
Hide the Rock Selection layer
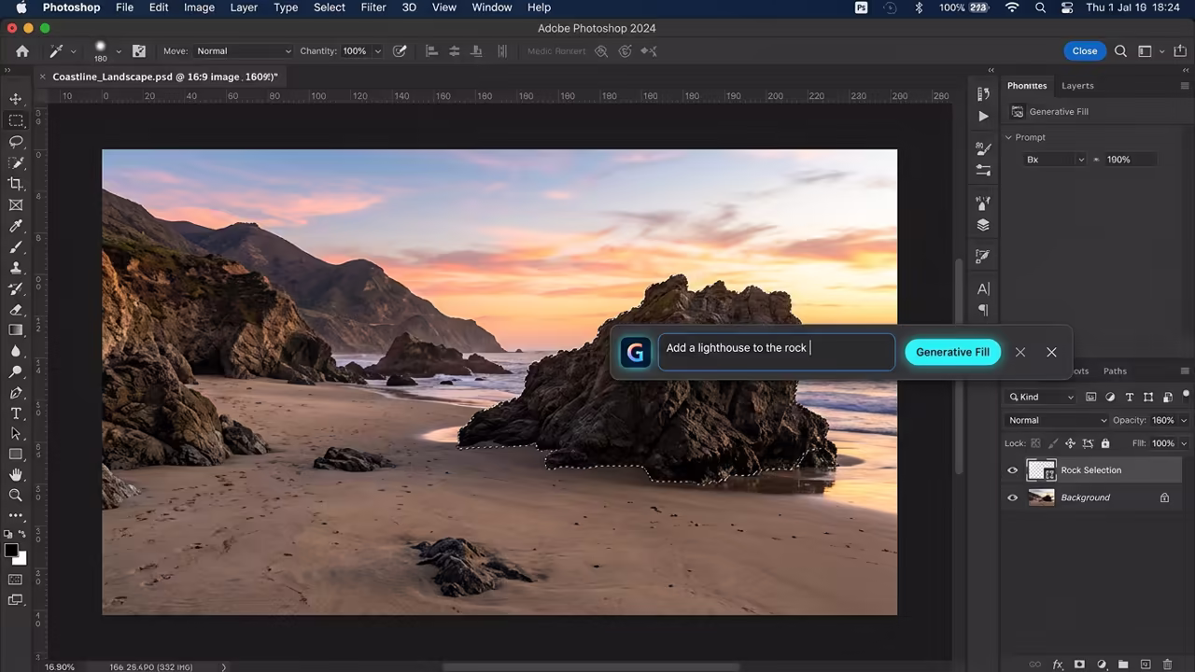click(1013, 470)
